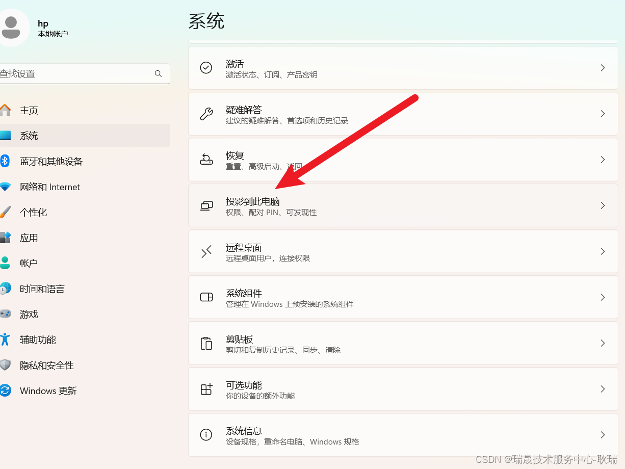
Task: Click the hp 本地帐户 account name
Action: (53, 29)
